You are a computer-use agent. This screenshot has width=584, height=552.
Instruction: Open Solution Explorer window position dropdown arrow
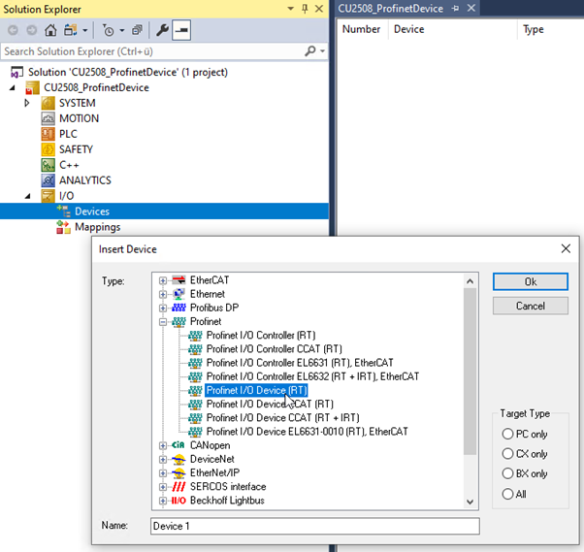point(290,9)
